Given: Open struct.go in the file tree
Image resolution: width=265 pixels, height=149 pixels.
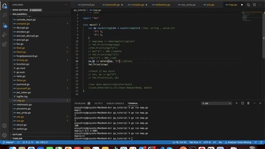Looking at the screenshot, I should (x=22, y=125).
